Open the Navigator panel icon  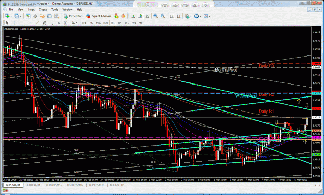[x=43, y=16]
